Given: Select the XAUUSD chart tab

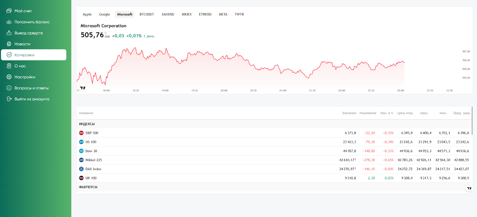Looking at the screenshot, I should [x=168, y=14].
